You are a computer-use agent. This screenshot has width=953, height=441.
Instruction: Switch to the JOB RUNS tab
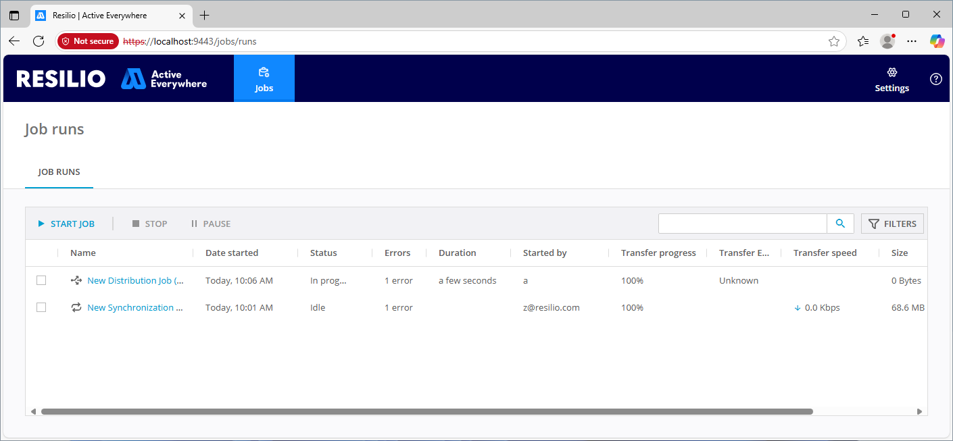[x=59, y=172]
